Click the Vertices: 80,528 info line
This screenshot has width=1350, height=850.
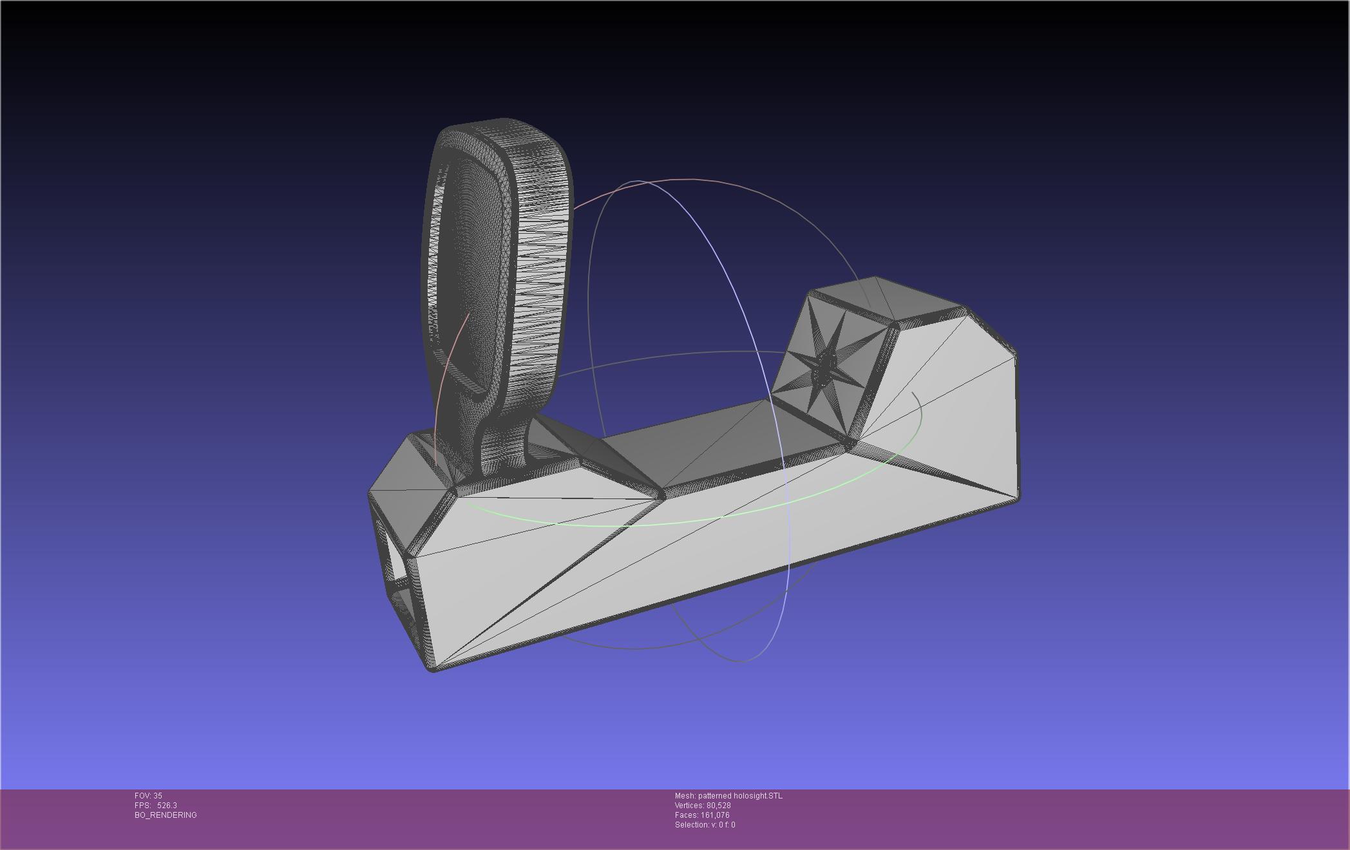coord(702,806)
